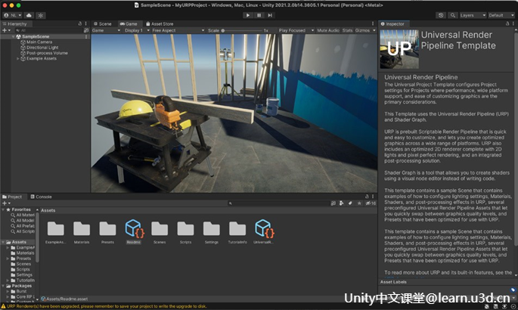Open the Materials folder in Assets grid
Image resolution: width=518 pixels, height=310 pixels.
[82, 230]
